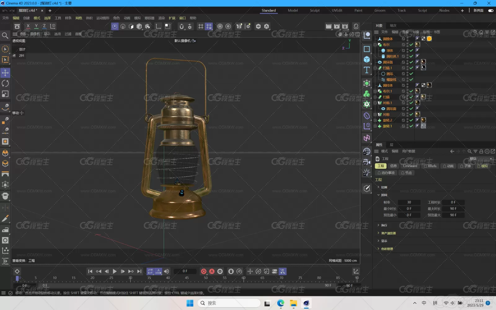Collapse the 布尔 tree node
The width and height of the screenshot is (496, 310).
(375, 45)
